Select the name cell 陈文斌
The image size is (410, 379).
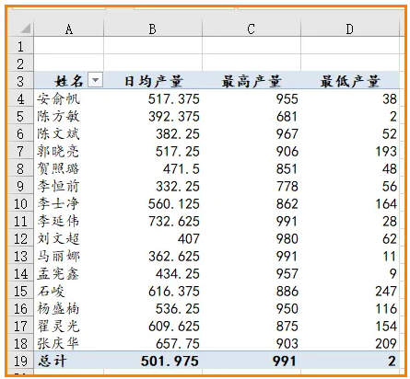(x=69, y=133)
